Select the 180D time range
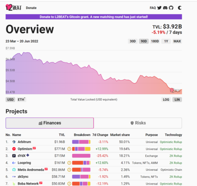This screenshot has height=186, width=197. tap(155, 41)
